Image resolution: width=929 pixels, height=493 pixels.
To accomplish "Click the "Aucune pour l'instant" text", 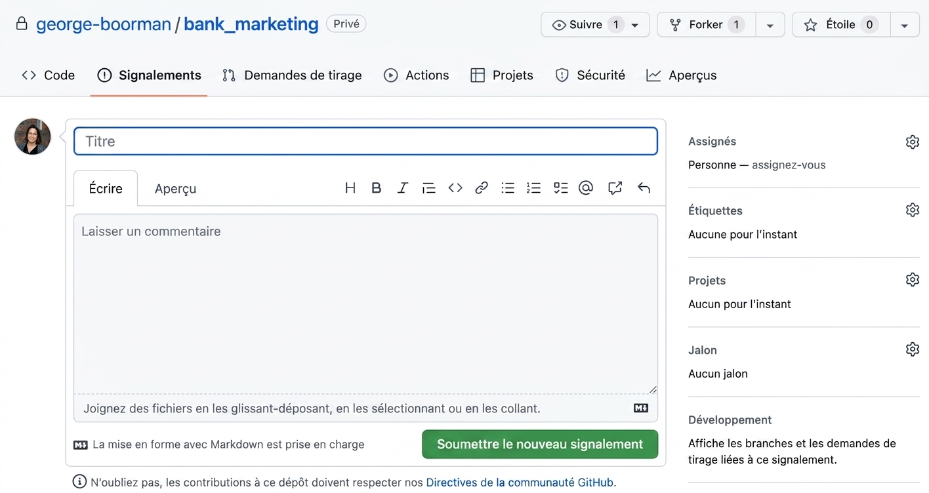I will [x=743, y=235].
